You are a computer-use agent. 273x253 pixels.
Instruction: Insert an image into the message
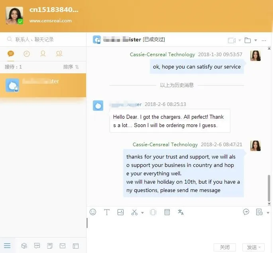coord(120,212)
